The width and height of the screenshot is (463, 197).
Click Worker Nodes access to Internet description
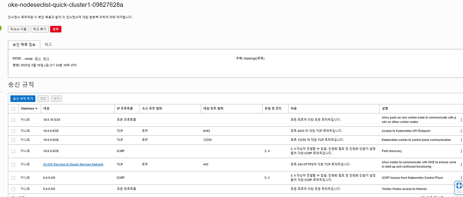pos(404,189)
